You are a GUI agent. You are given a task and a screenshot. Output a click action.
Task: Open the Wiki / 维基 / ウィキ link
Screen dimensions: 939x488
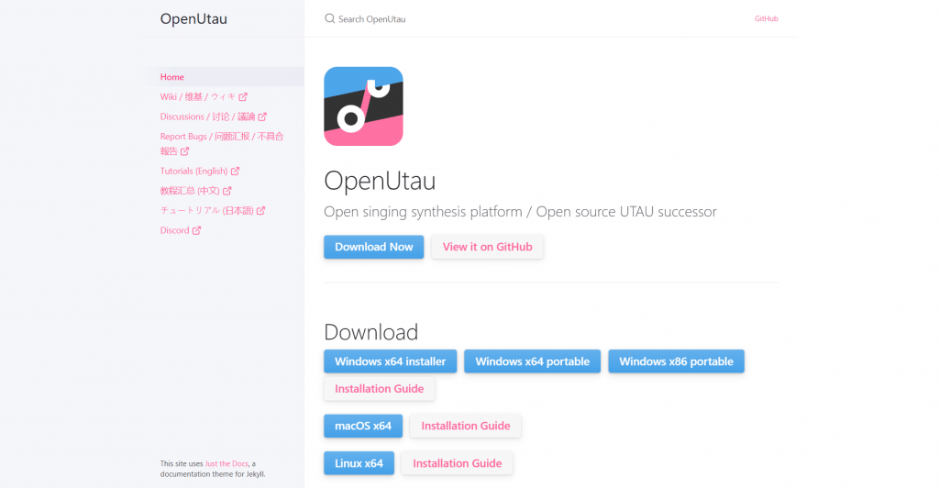point(204,96)
